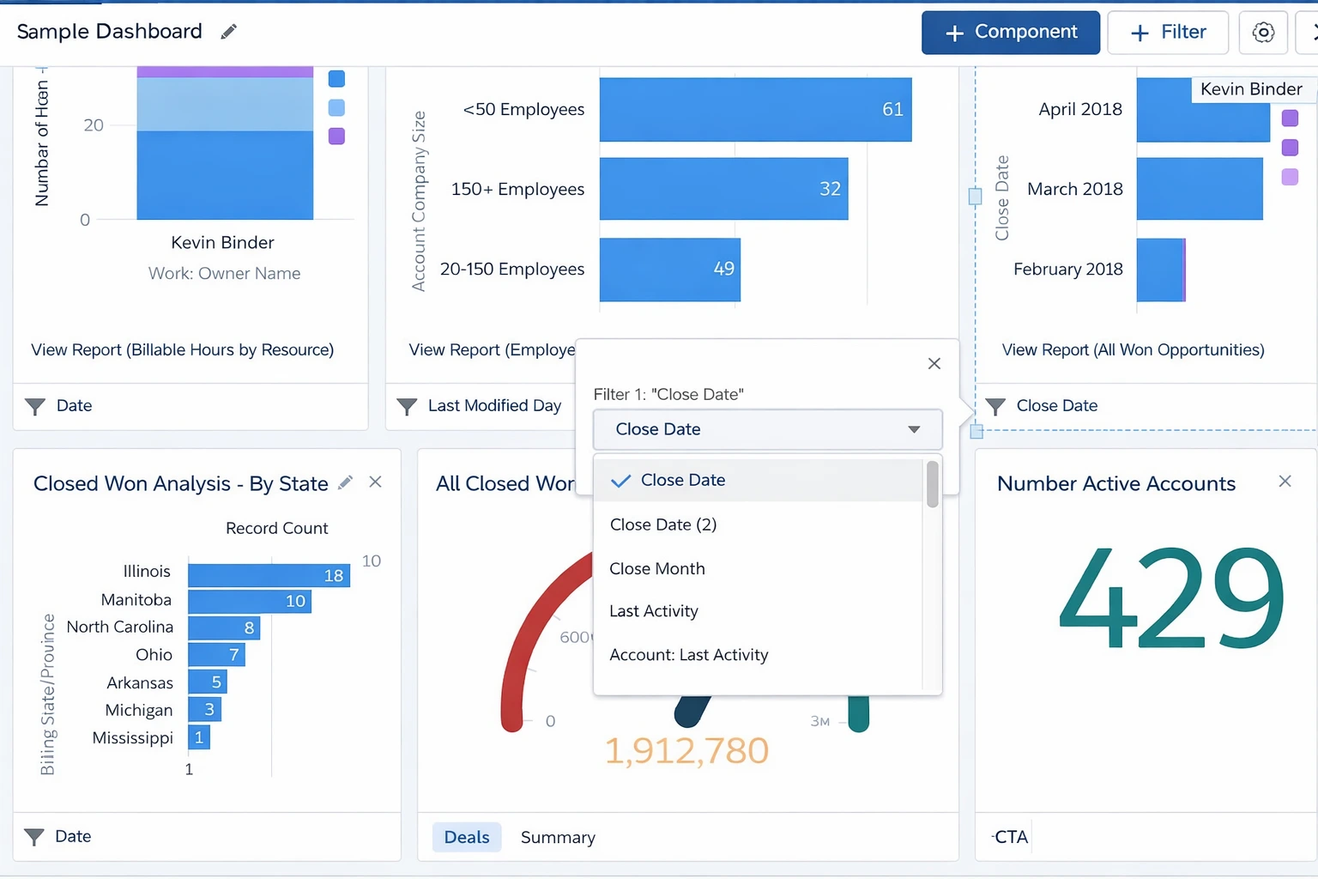Open View Report (All Won Opportunities)
1318x879 pixels.
[1133, 349]
